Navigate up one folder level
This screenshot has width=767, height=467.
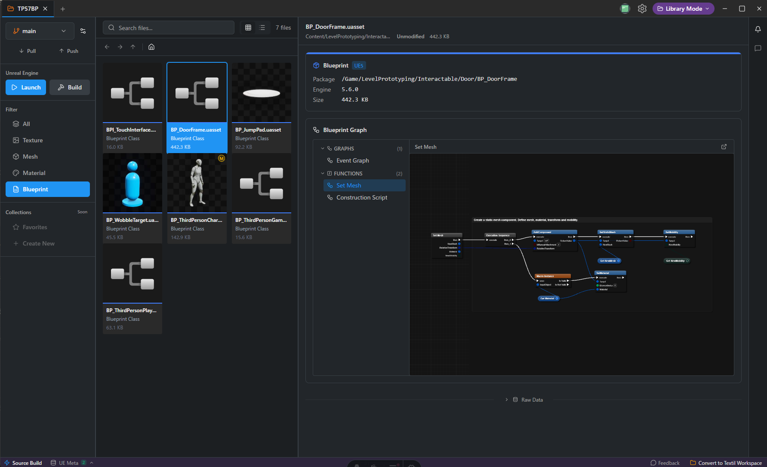pos(133,47)
